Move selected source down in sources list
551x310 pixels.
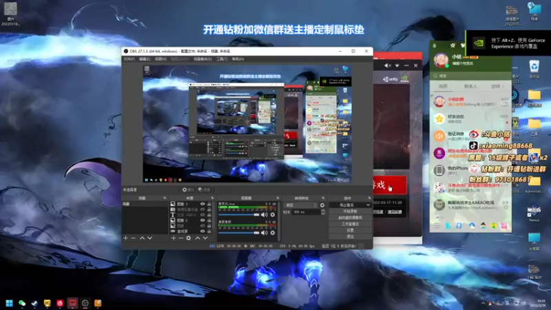click(205, 238)
